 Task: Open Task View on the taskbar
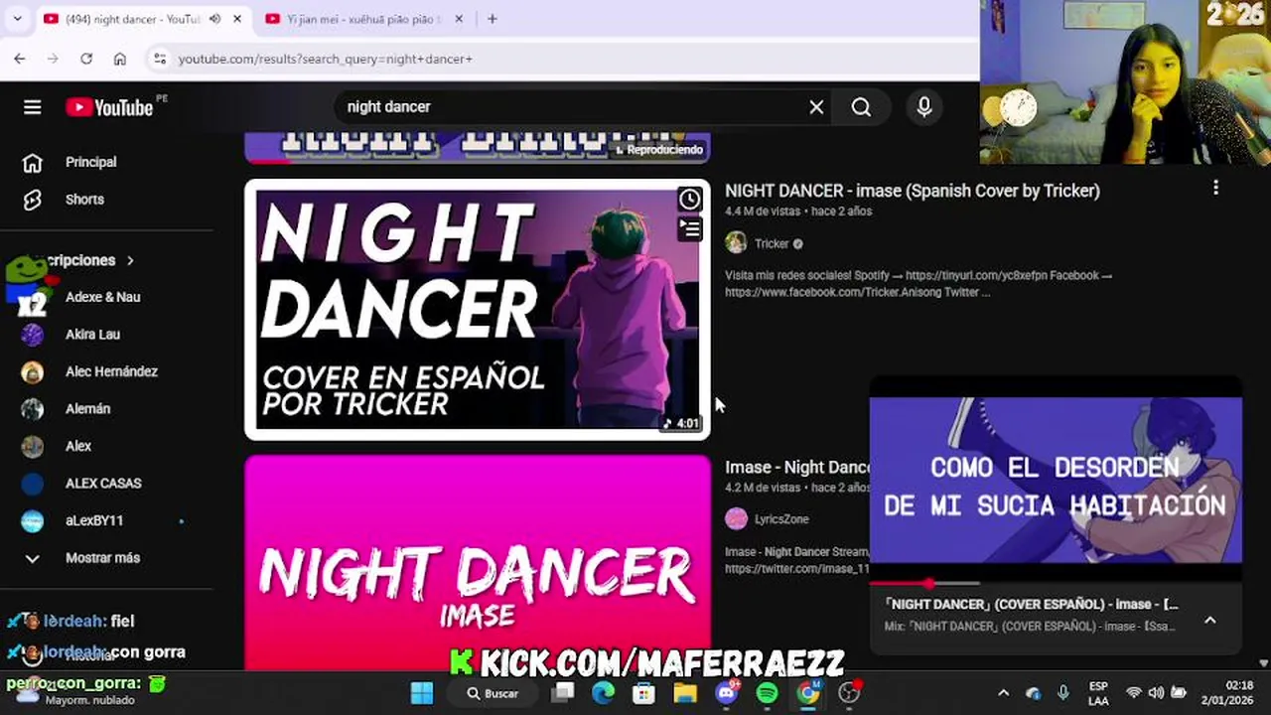pos(563,693)
